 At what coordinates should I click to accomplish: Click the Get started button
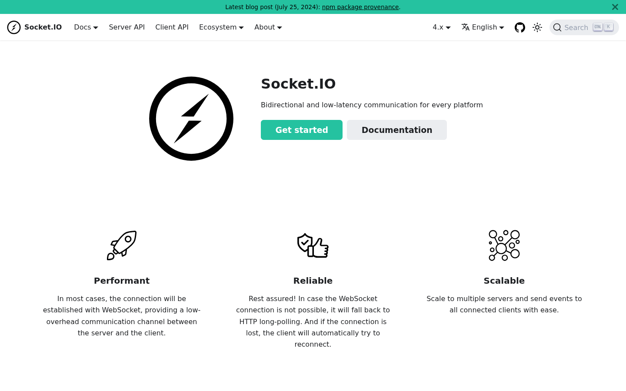(x=302, y=130)
